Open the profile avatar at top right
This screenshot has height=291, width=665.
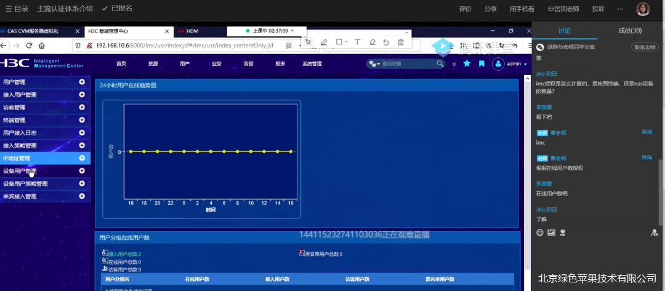(643, 9)
